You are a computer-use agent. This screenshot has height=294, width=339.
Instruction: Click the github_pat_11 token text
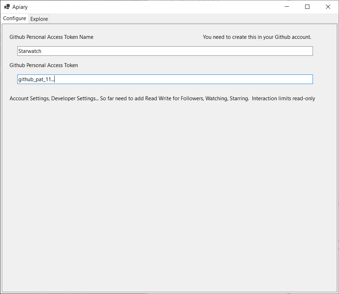click(36, 79)
